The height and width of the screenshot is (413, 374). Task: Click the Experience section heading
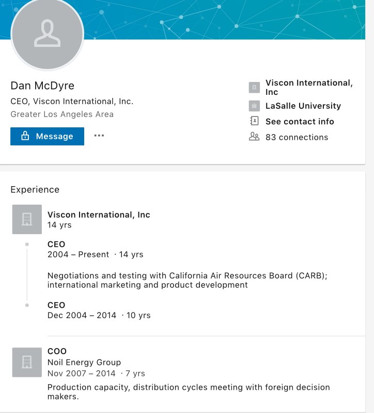tap(35, 190)
